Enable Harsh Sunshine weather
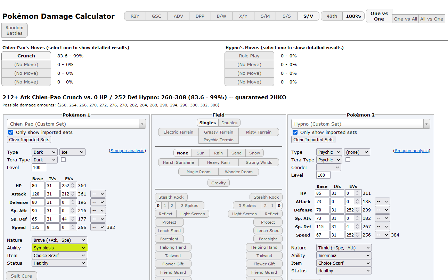The image size is (448, 280). (x=178, y=162)
